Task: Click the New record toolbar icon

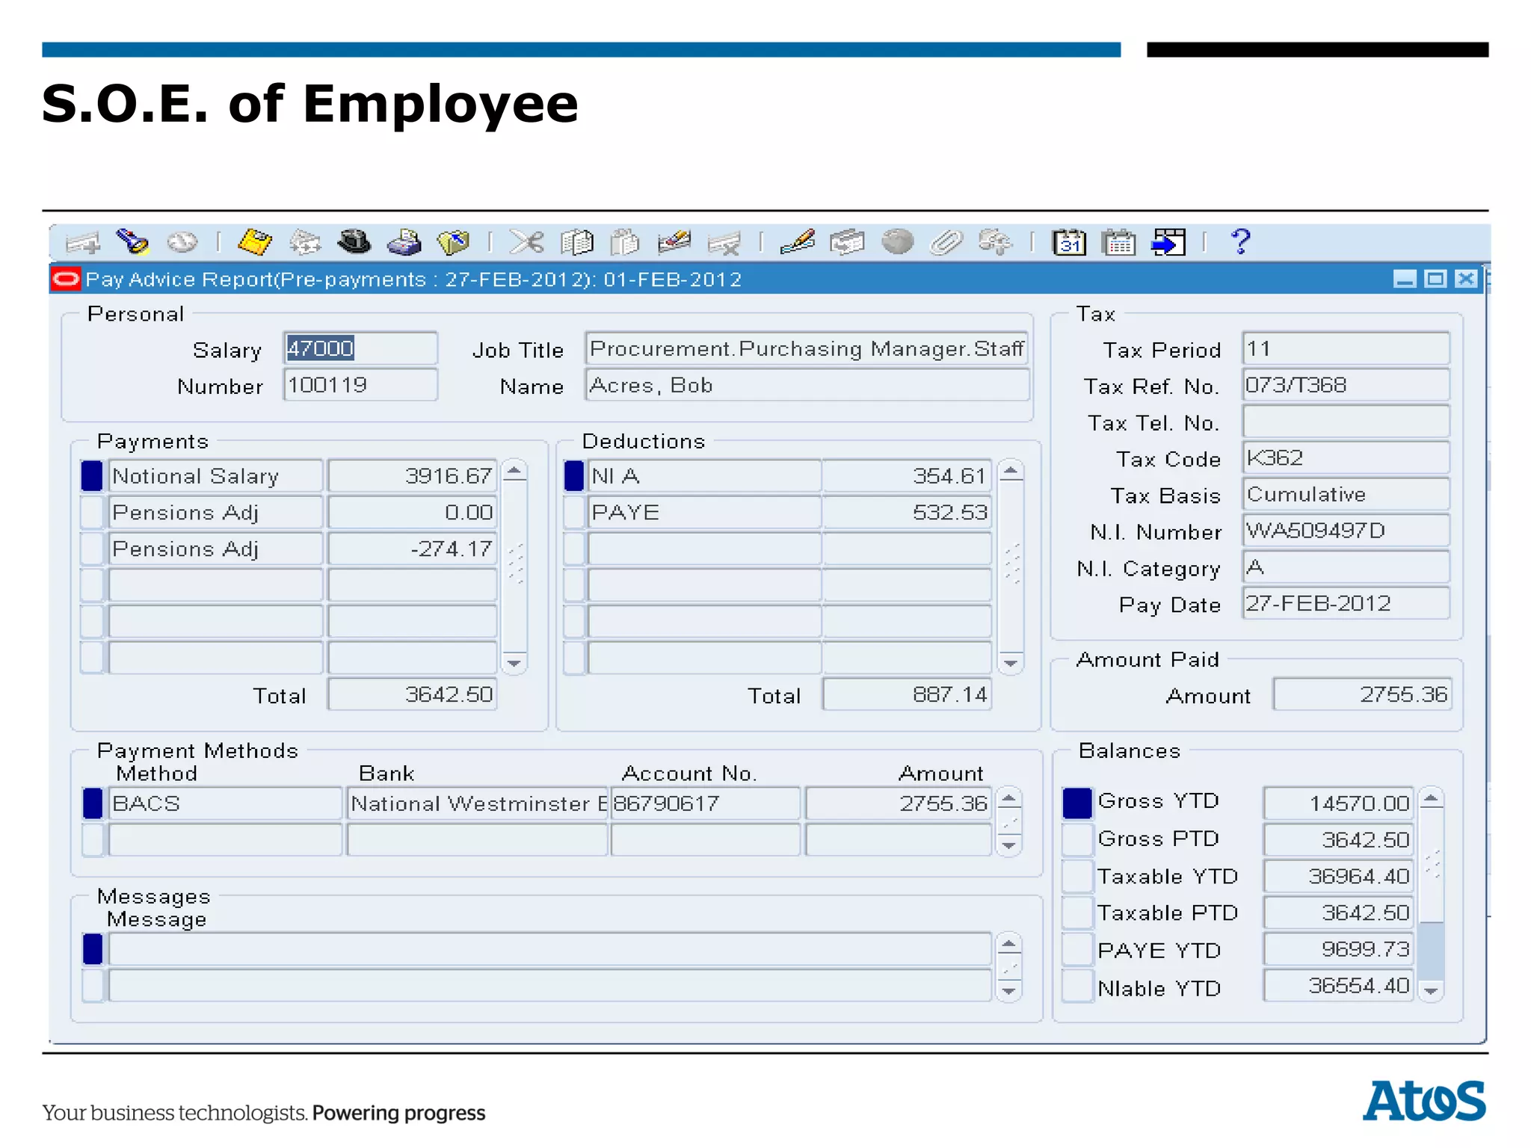Action: tap(83, 242)
